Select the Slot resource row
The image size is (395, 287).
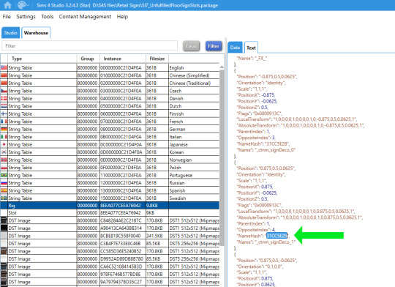click(x=110, y=213)
